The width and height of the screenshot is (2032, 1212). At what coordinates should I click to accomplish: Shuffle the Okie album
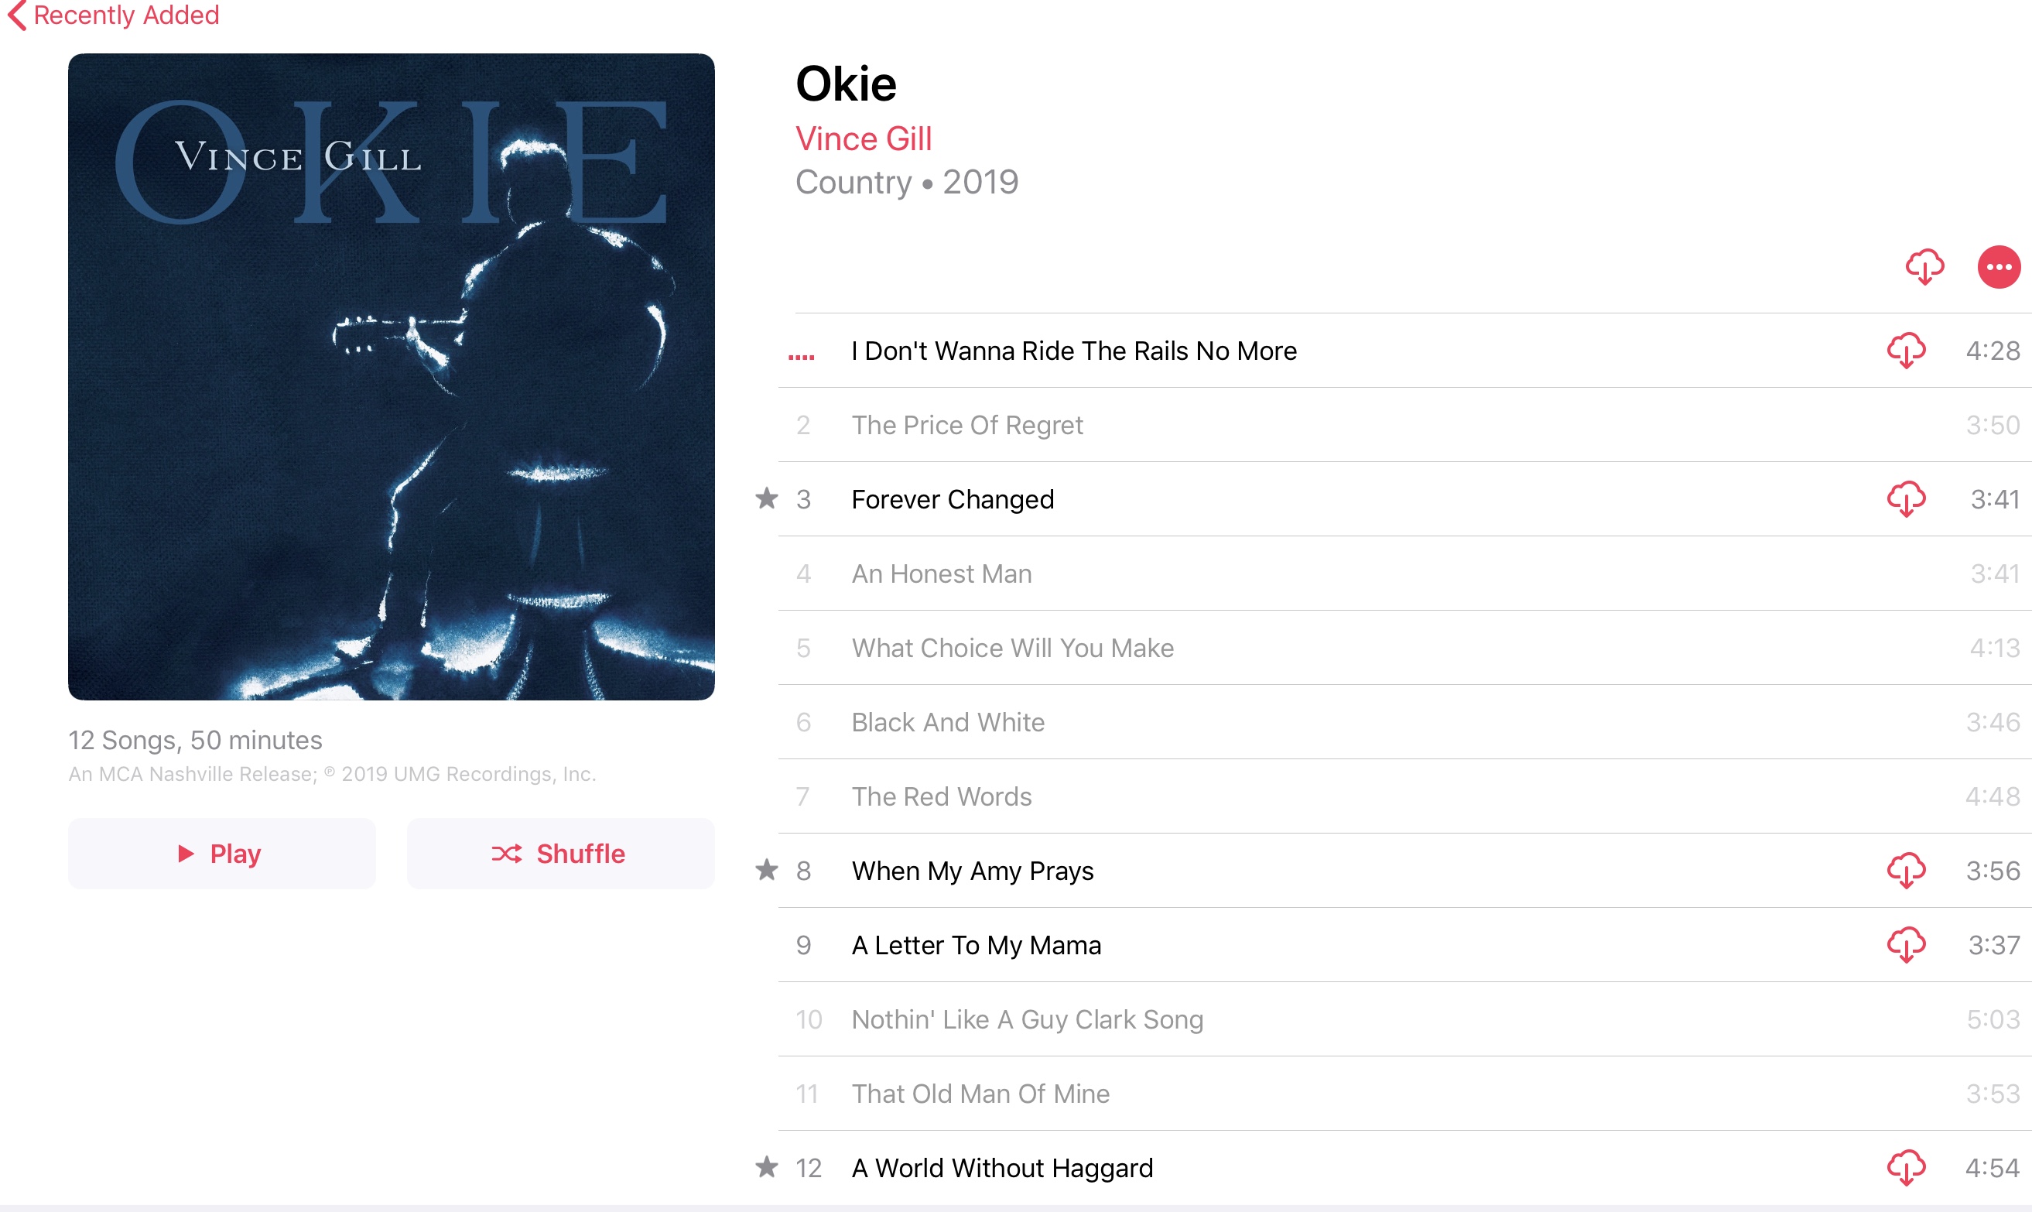tap(561, 854)
